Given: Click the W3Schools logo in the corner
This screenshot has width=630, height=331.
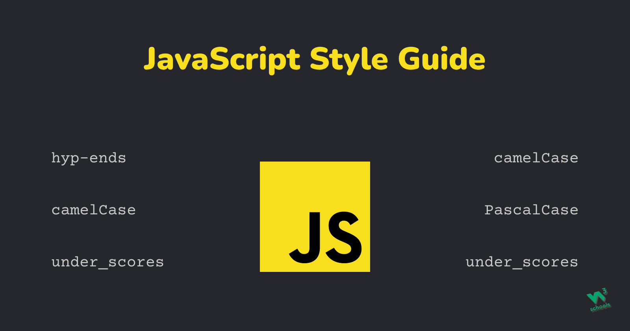Looking at the screenshot, I should point(598,300).
